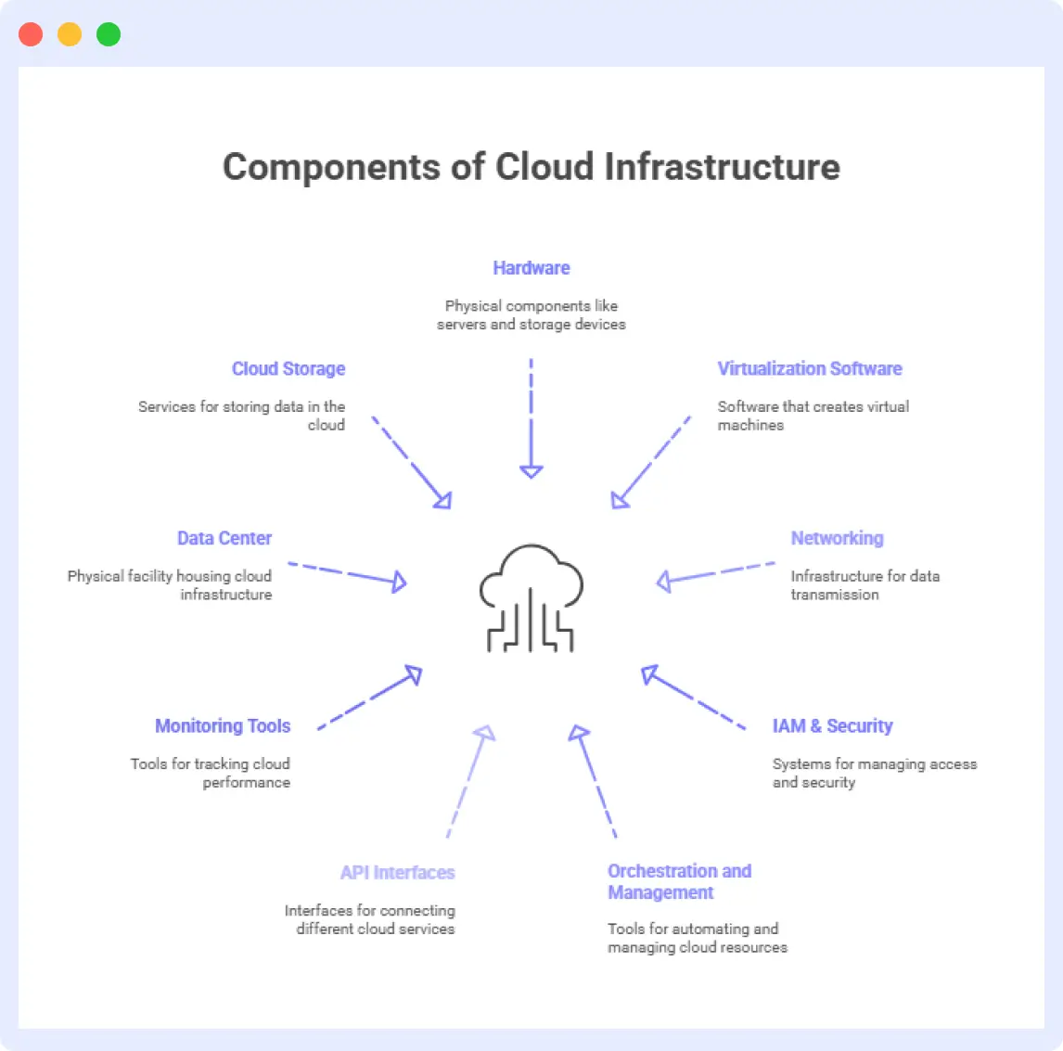
Task: Click the Networking heading
Action: click(838, 538)
